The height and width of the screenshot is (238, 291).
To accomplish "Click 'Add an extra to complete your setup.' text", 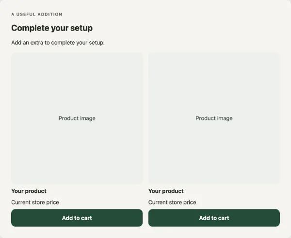I will (x=58, y=43).
